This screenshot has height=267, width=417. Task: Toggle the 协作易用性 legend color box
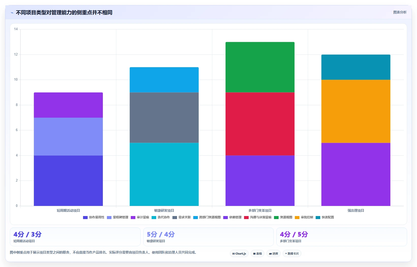coord(85,218)
